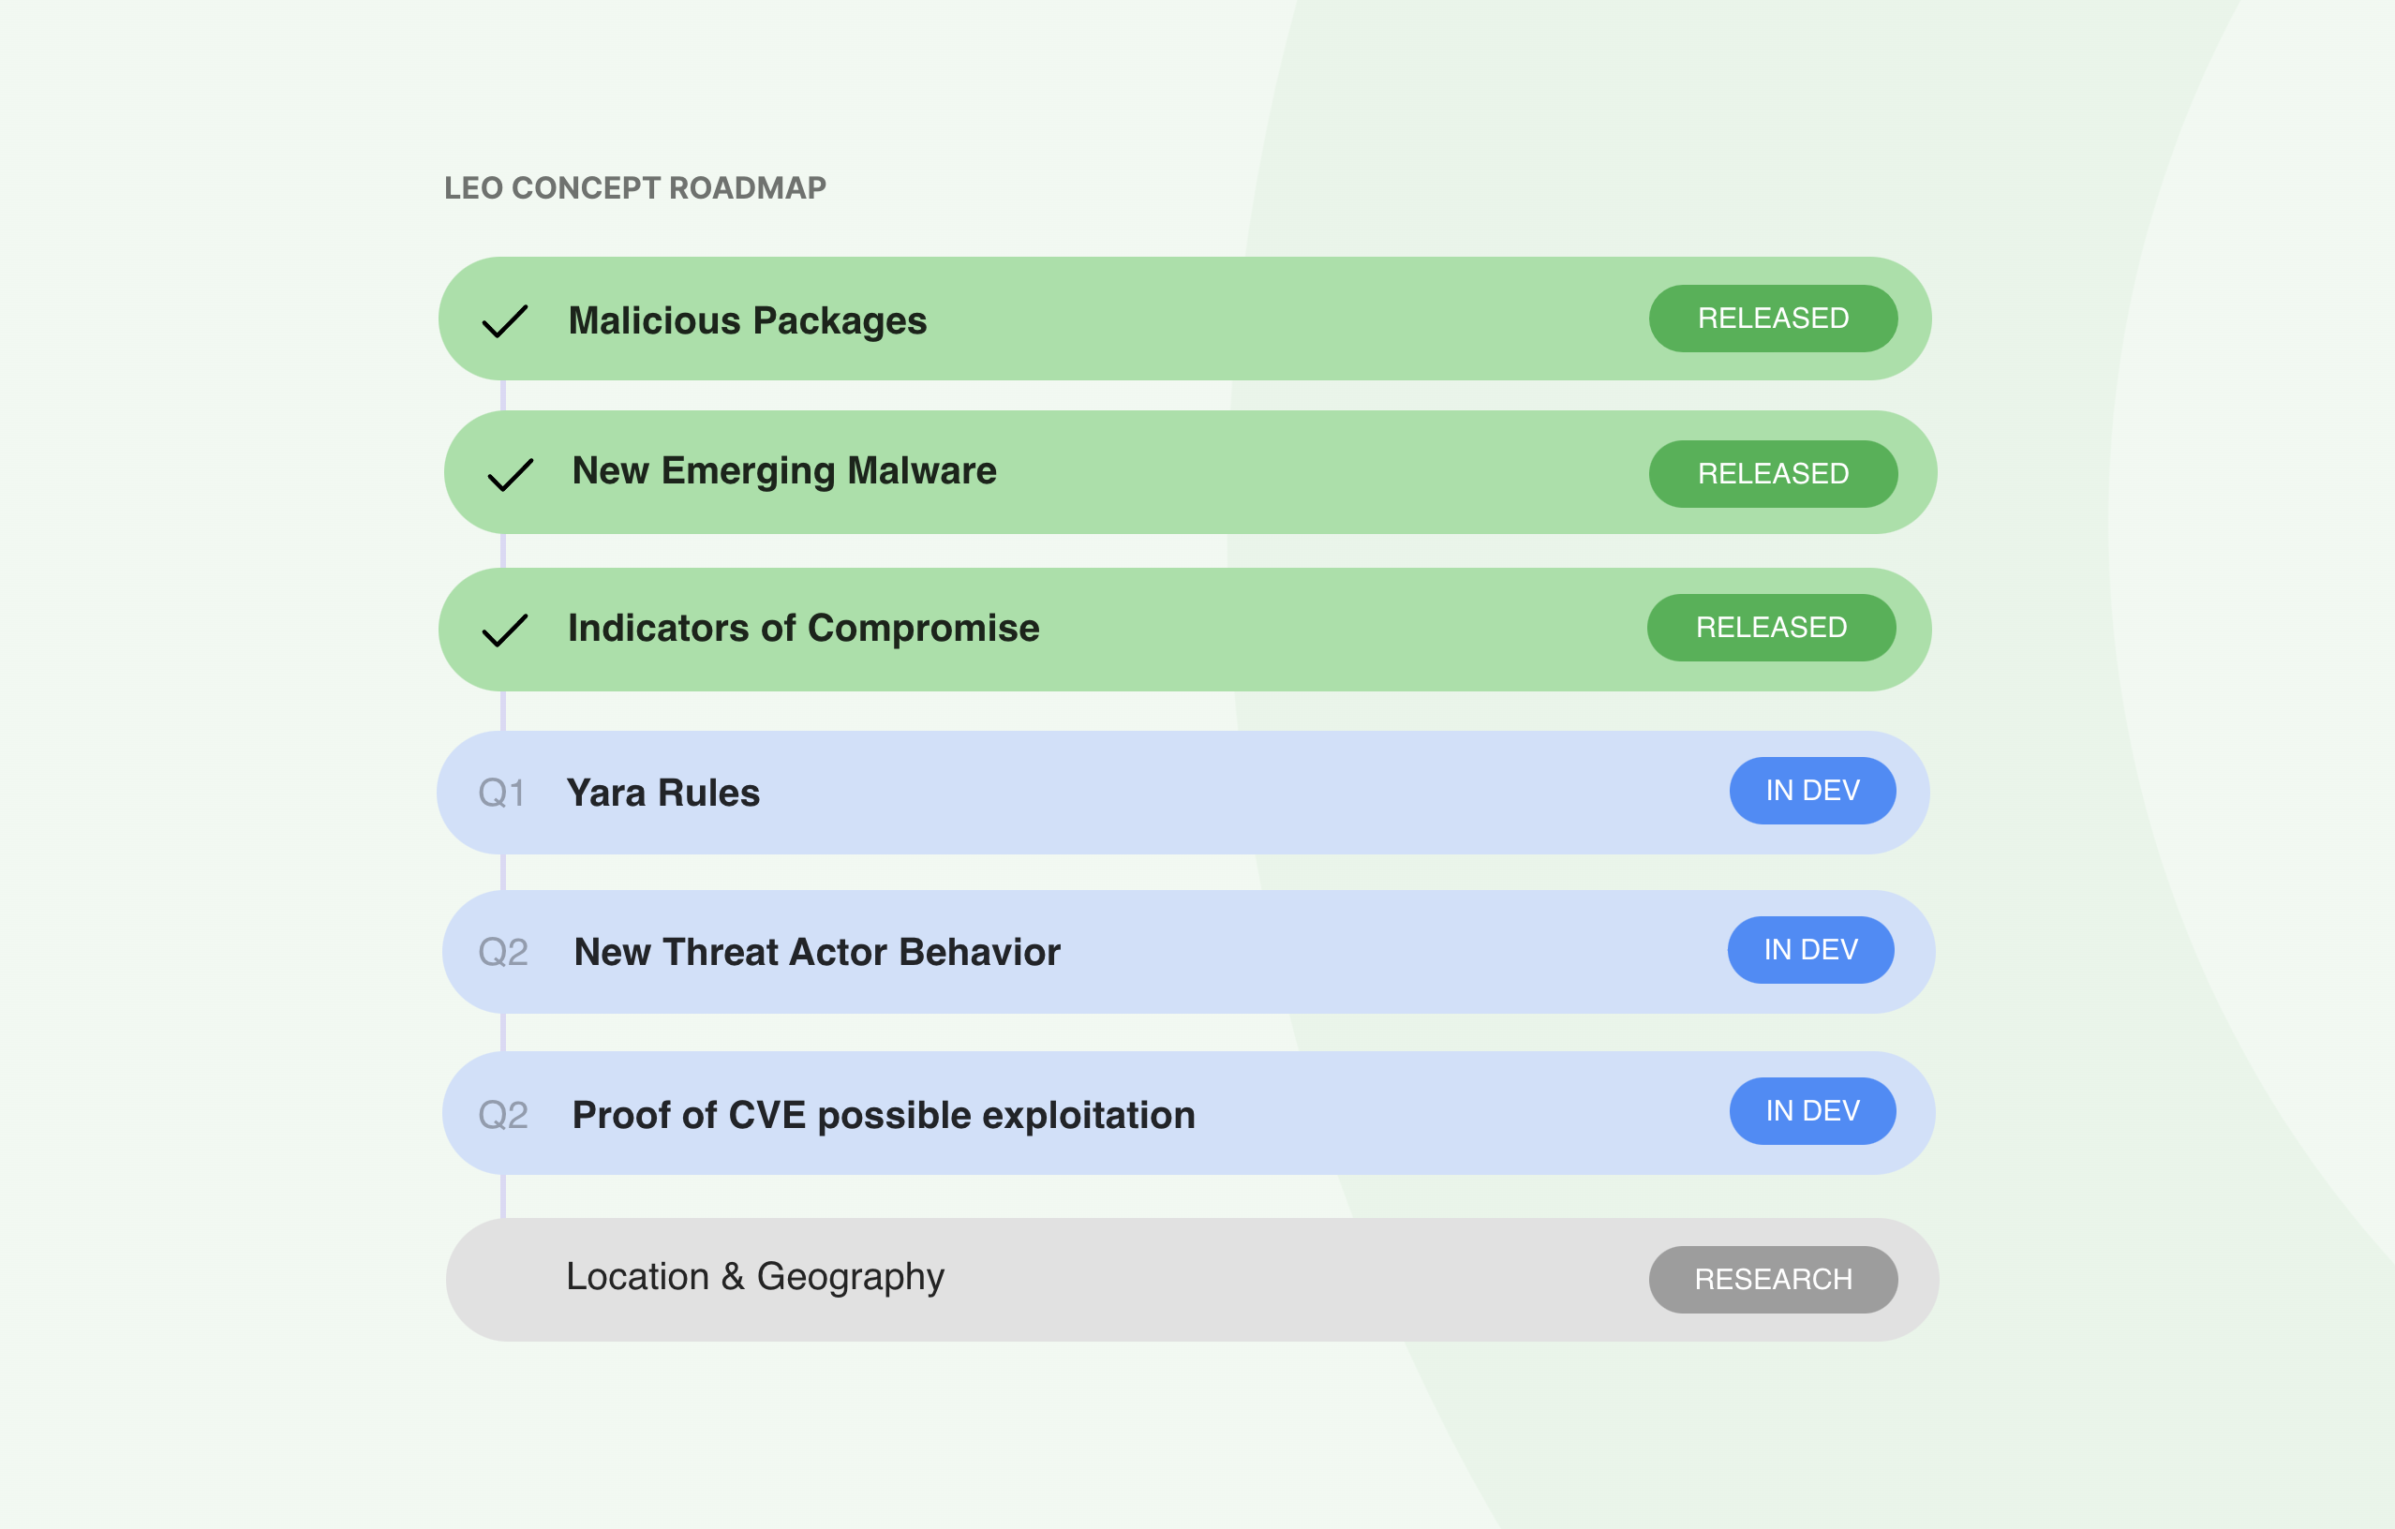Select the New Emerging Malware title
2395x1529 pixels.
783,471
